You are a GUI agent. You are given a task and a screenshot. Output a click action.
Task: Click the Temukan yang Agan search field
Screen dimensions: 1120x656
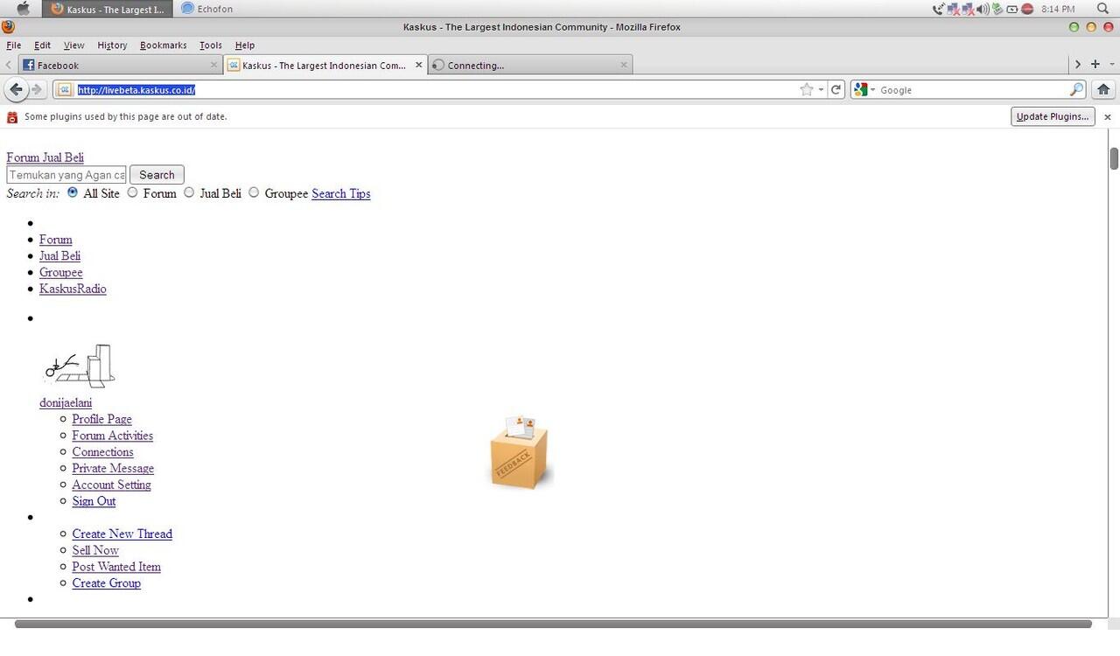pos(66,175)
